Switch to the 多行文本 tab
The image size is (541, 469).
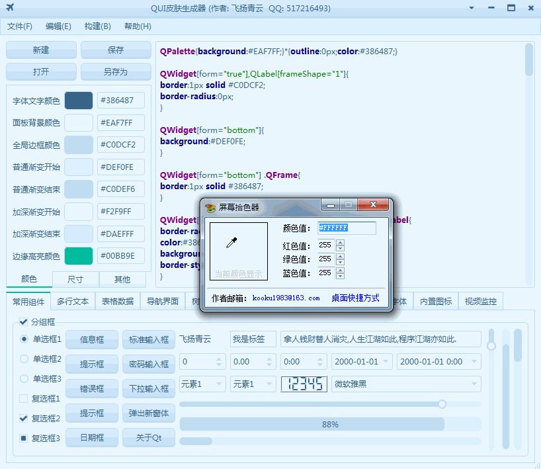(73, 301)
